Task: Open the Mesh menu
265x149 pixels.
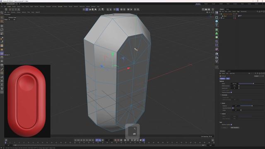Action: coord(31,7)
